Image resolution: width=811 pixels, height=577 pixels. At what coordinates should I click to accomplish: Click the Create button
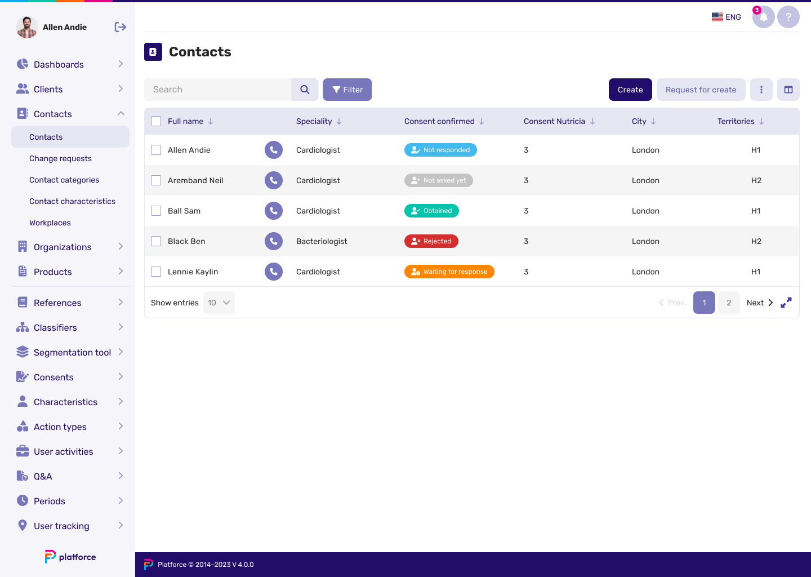click(630, 90)
